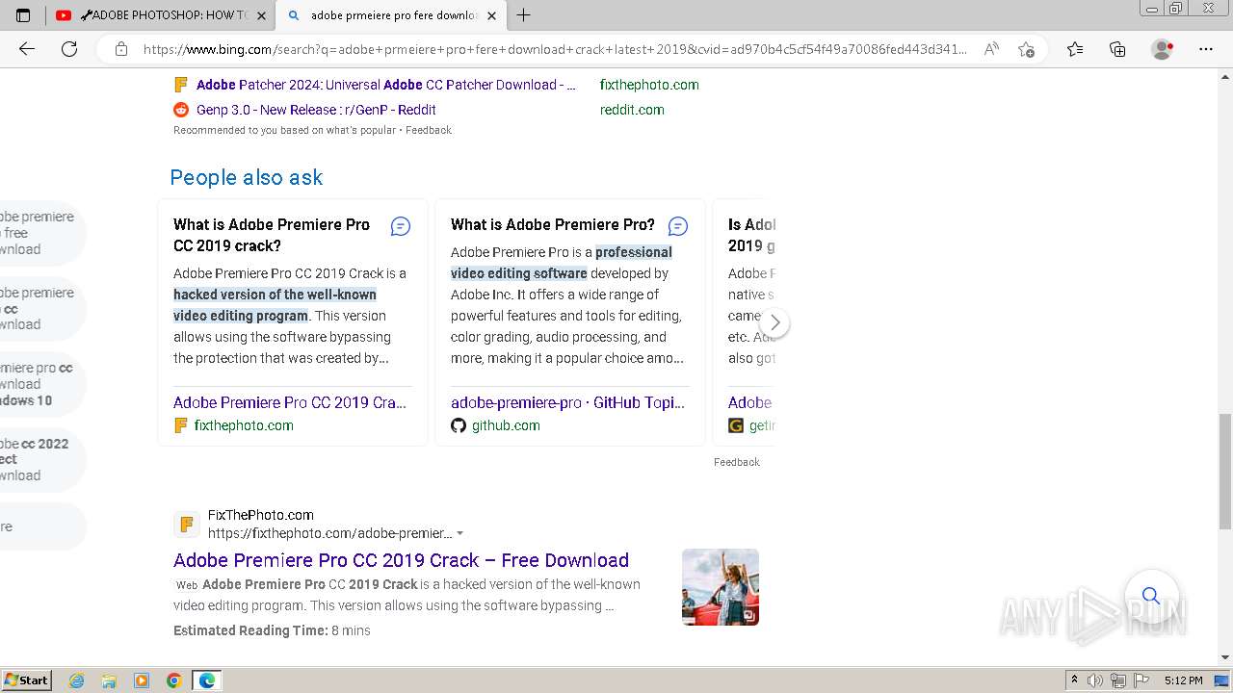The image size is (1233, 693).
Task: Open the media player taskbar icon
Action: click(142, 680)
